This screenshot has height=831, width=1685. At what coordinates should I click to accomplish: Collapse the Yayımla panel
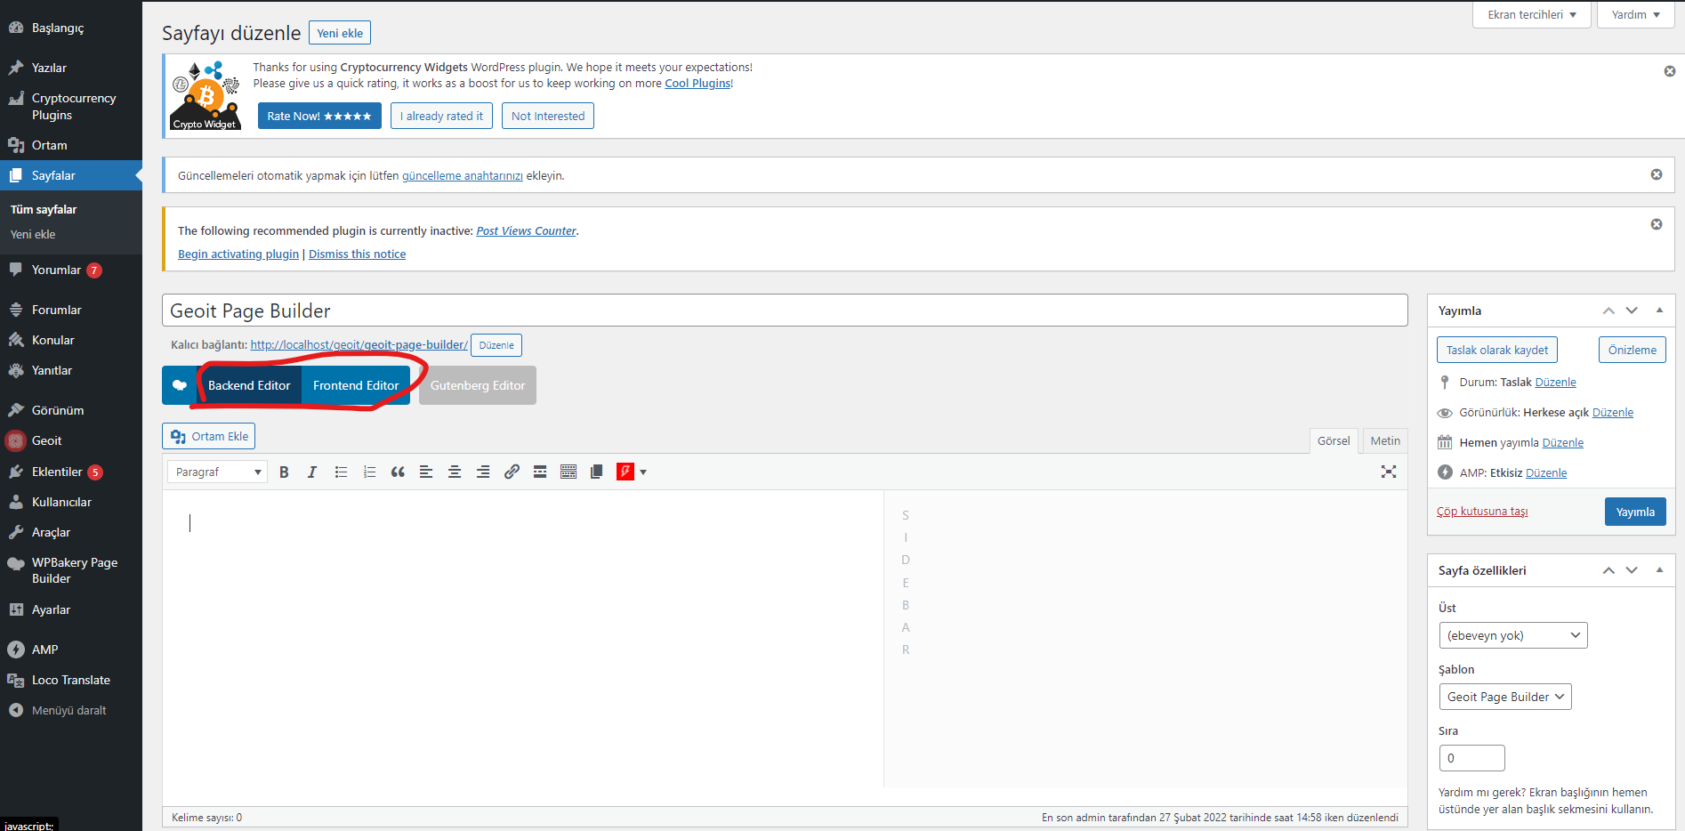click(1659, 311)
